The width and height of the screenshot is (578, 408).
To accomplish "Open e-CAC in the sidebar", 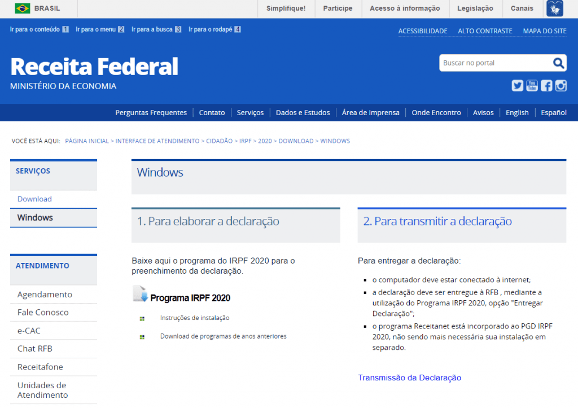I will [x=29, y=331].
